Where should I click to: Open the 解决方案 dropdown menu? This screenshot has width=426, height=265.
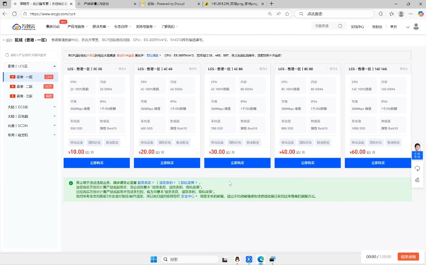pos(101,27)
